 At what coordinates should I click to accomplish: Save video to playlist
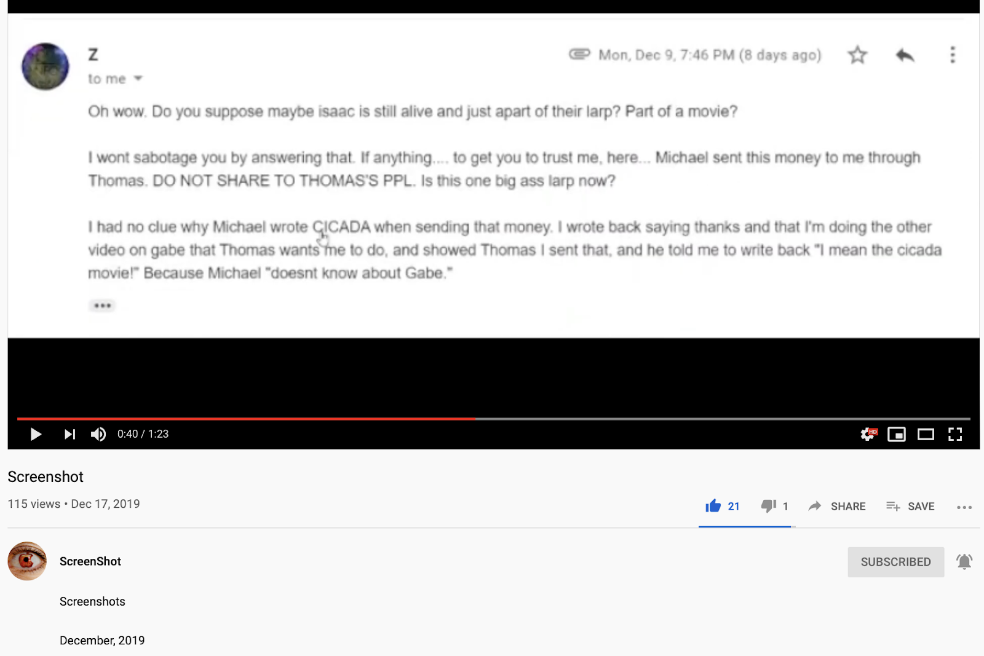click(x=910, y=506)
